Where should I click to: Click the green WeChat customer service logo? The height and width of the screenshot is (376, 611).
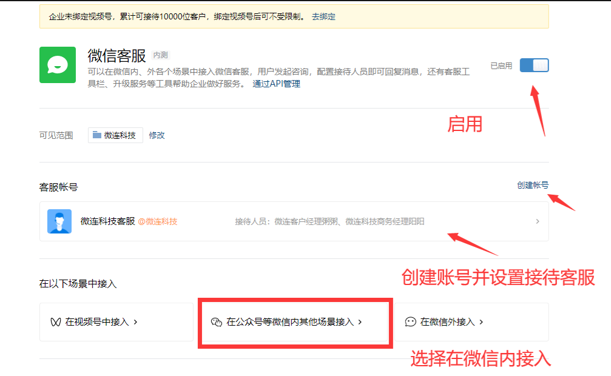58,65
